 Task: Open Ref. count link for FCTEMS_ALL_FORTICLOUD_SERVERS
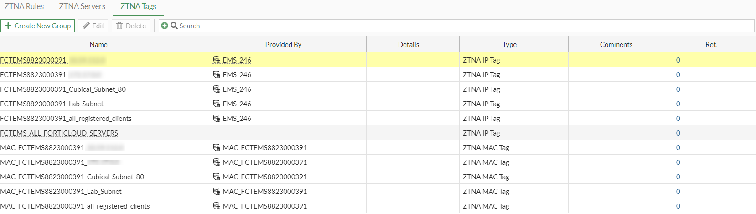click(678, 133)
